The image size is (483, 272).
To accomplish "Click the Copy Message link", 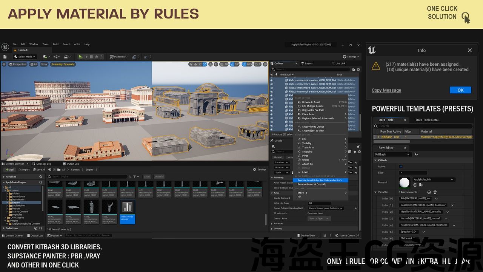I will tap(386, 90).
